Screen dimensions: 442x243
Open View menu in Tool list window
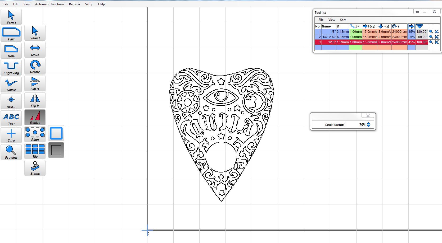point(332,20)
